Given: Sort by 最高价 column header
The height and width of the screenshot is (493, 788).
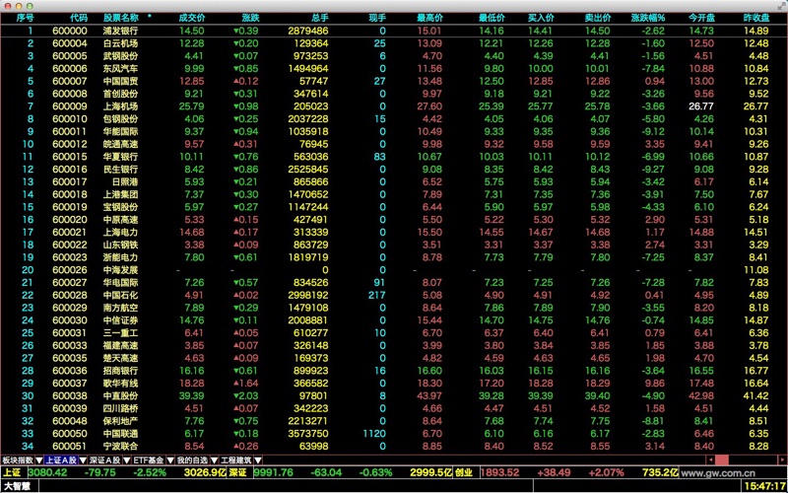Looking at the screenshot, I should [429, 18].
